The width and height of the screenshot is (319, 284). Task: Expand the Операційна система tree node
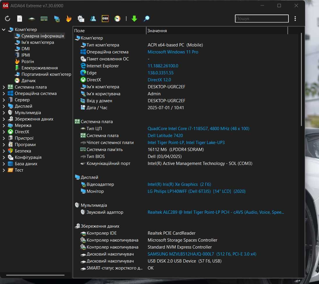tap(4, 94)
